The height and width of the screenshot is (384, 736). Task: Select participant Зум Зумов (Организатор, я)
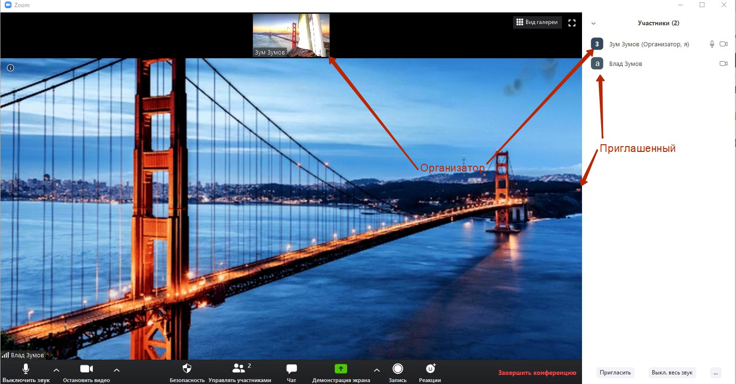[659, 44]
